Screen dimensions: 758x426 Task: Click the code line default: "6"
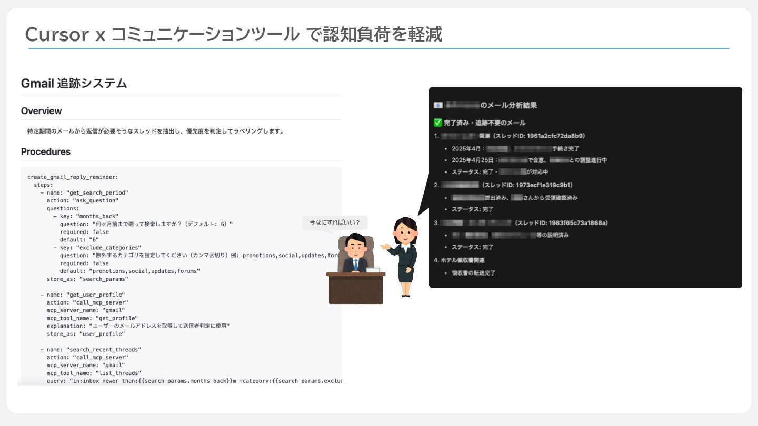[79, 240]
